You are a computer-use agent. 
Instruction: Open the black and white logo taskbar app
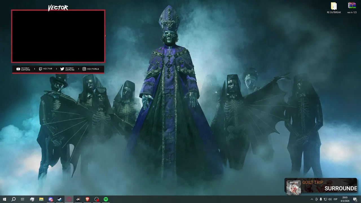coord(78,199)
